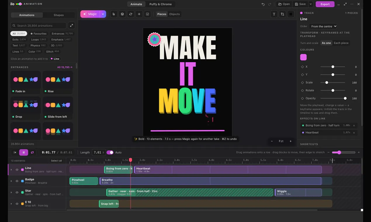Zoom out the canvas with minus
371x222 pixels.
pyautogui.click(x=272, y=141)
